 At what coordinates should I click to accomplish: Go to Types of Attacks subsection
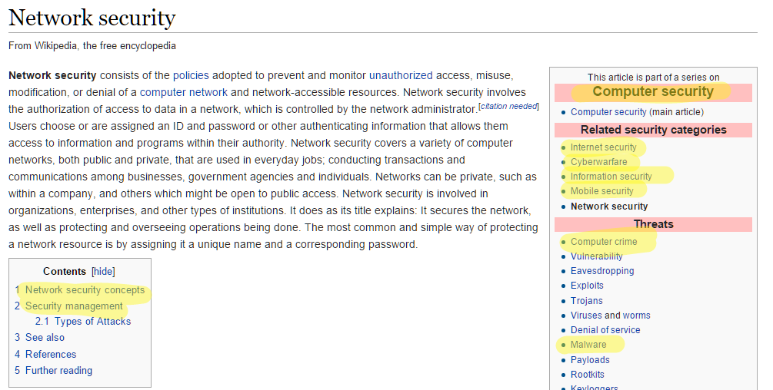pyautogui.click(x=92, y=322)
